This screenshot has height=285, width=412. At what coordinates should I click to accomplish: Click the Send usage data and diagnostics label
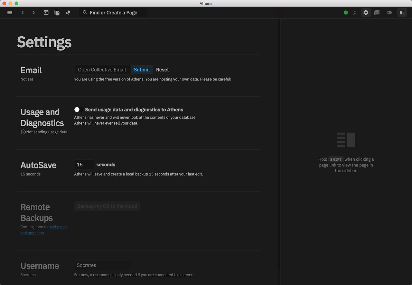coord(134,110)
